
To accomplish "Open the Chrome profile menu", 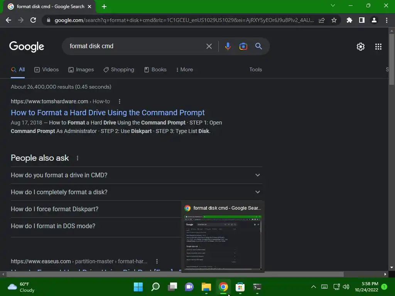I will click(x=374, y=20).
